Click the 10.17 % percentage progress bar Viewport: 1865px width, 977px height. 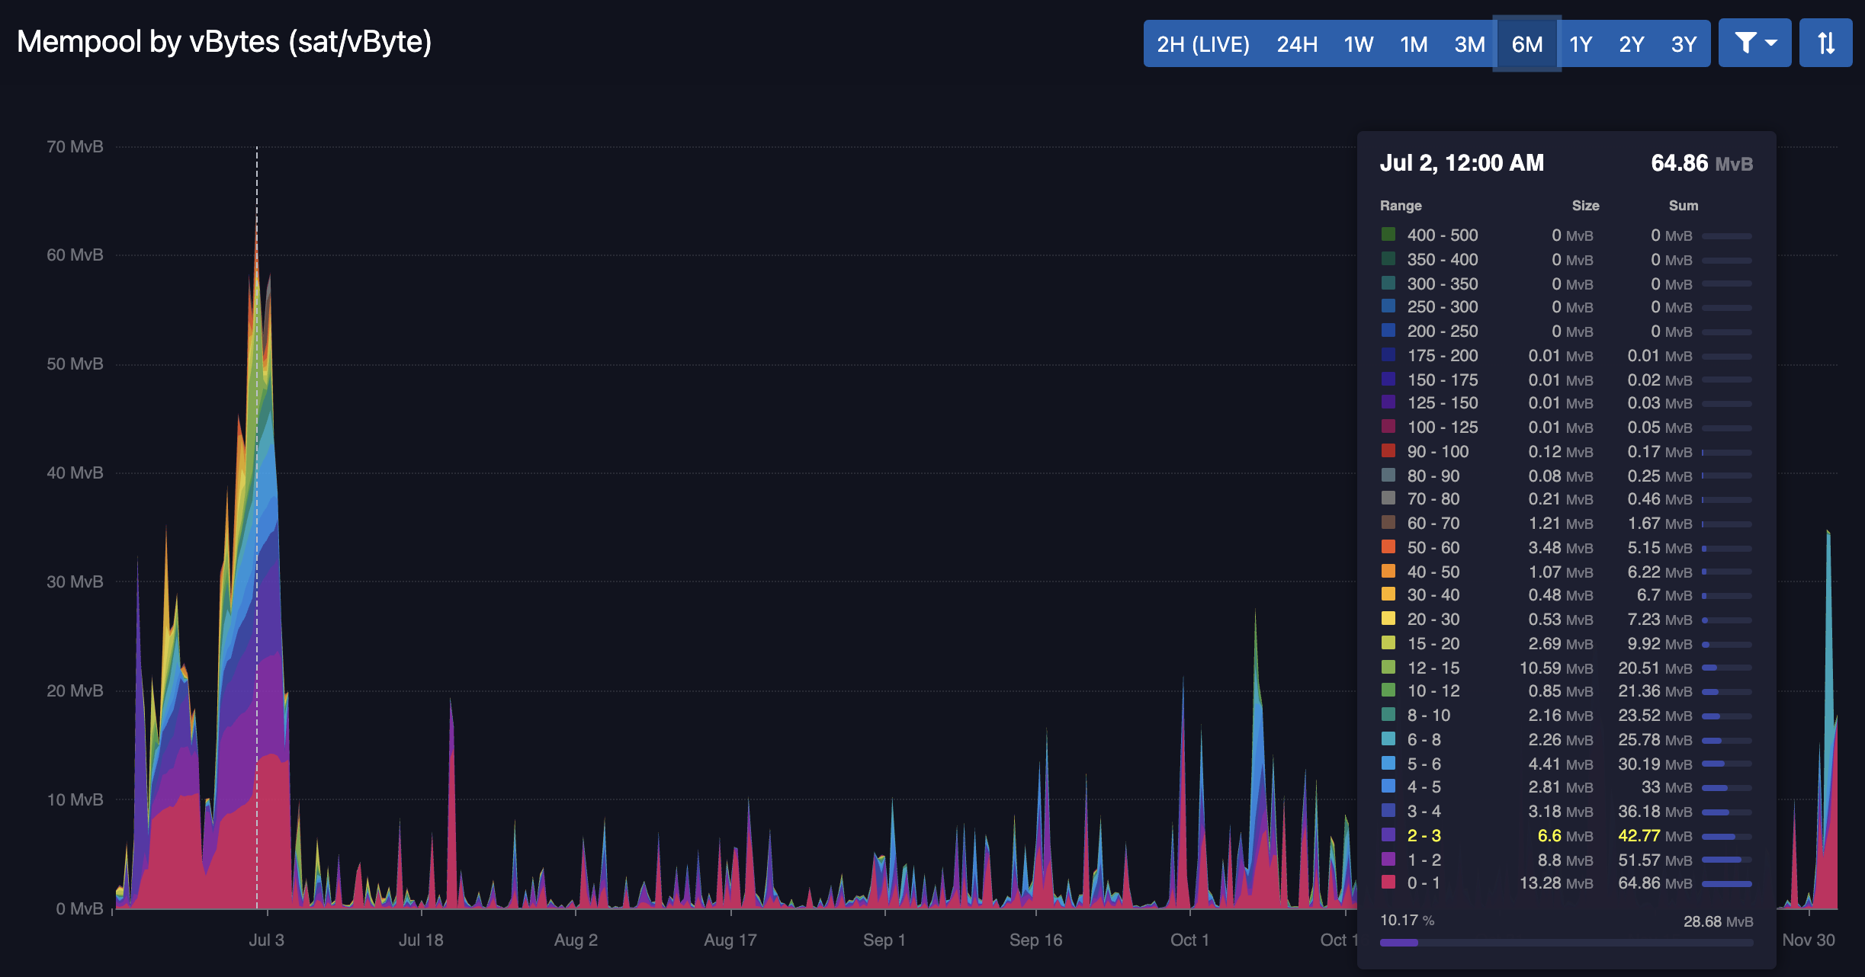pos(1566,943)
